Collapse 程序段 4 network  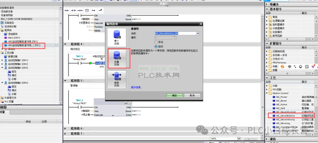click(65, 44)
